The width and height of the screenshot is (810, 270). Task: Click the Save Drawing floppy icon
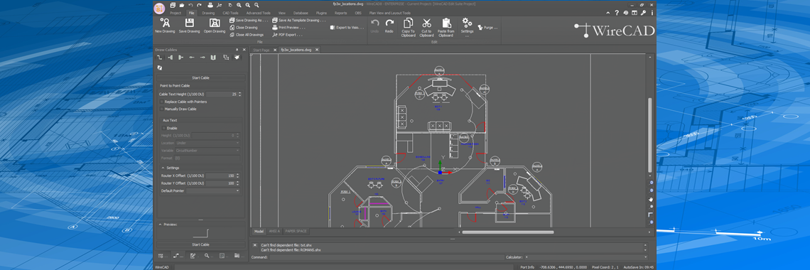point(190,23)
